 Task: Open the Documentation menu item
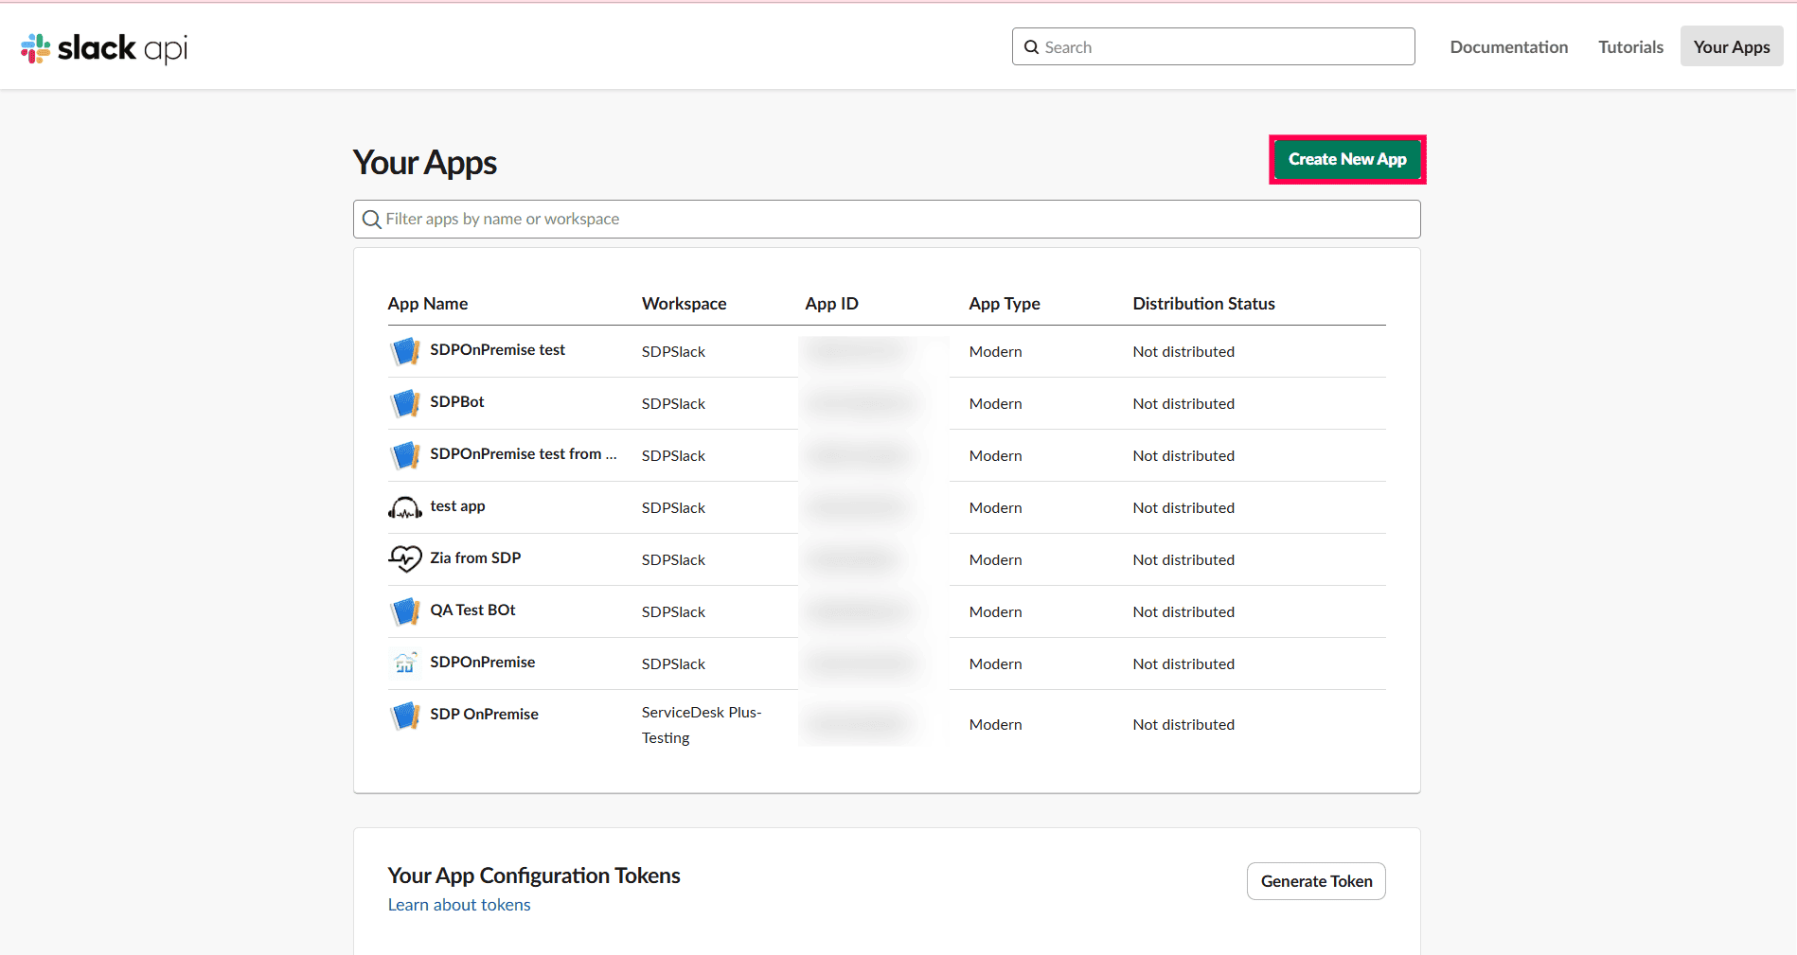pyautogui.click(x=1508, y=47)
